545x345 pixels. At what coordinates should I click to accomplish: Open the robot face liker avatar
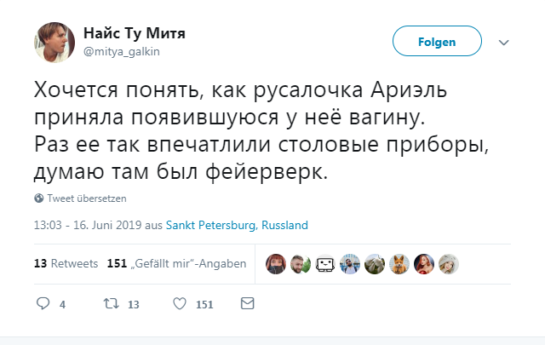324,264
